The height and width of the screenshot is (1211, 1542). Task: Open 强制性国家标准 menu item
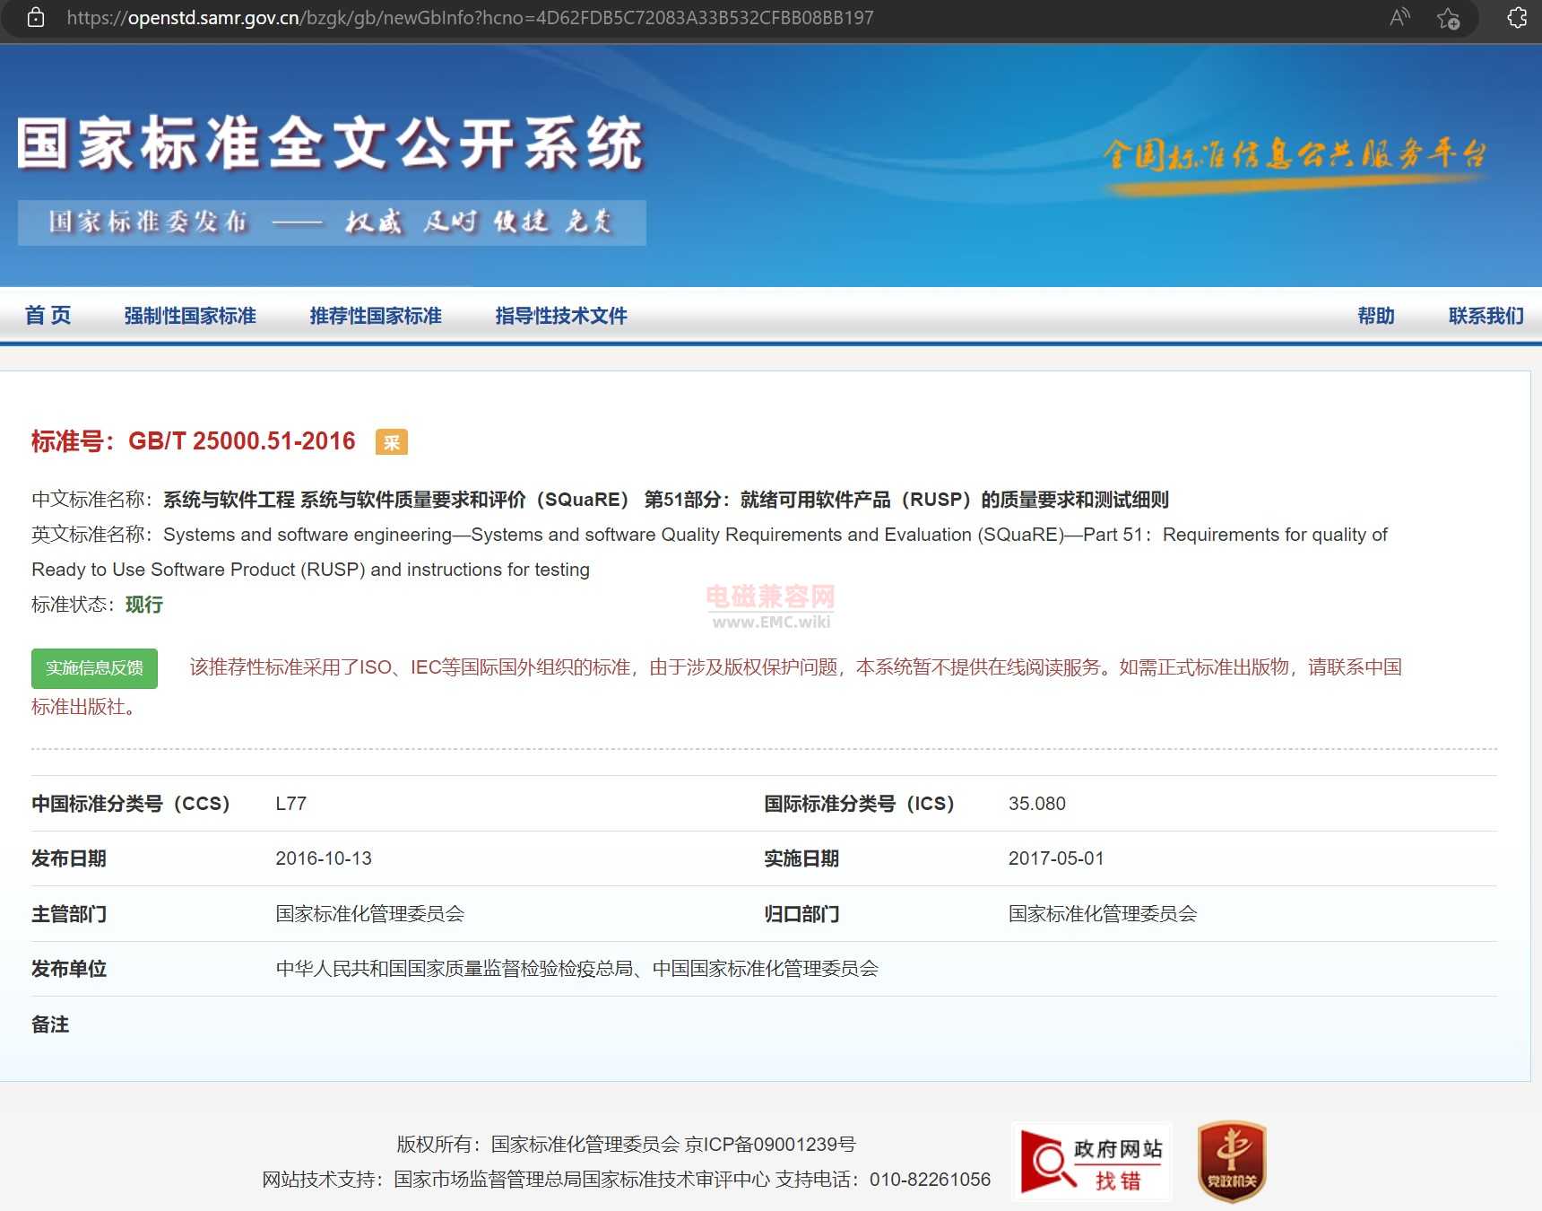pos(190,316)
